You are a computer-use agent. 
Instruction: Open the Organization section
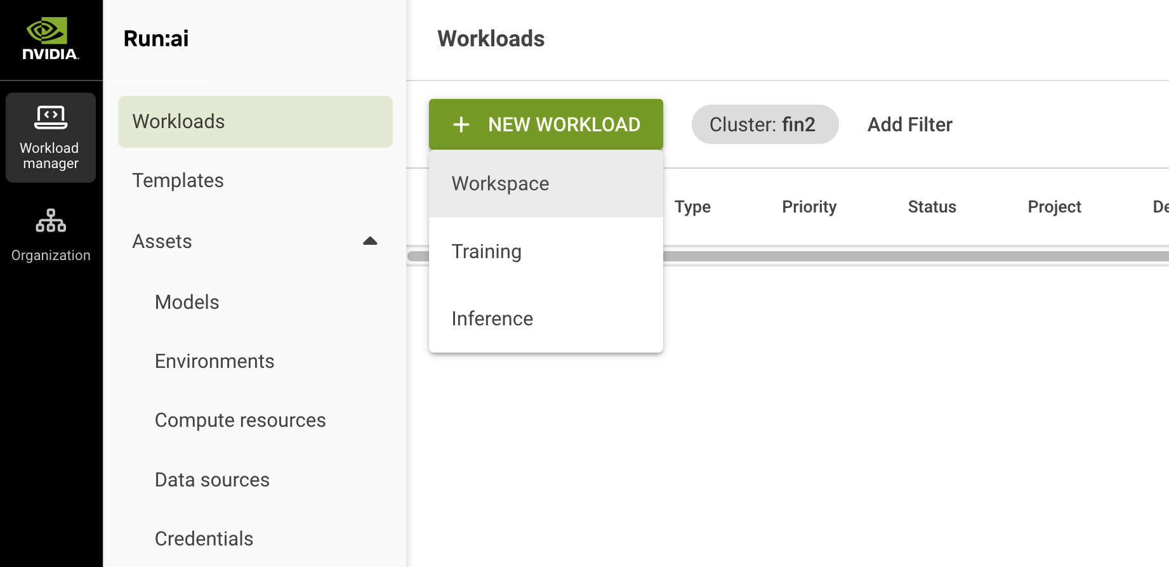click(x=51, y=235)
